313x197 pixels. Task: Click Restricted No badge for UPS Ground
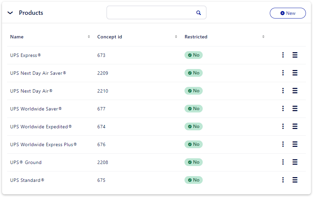click(193, 162)
